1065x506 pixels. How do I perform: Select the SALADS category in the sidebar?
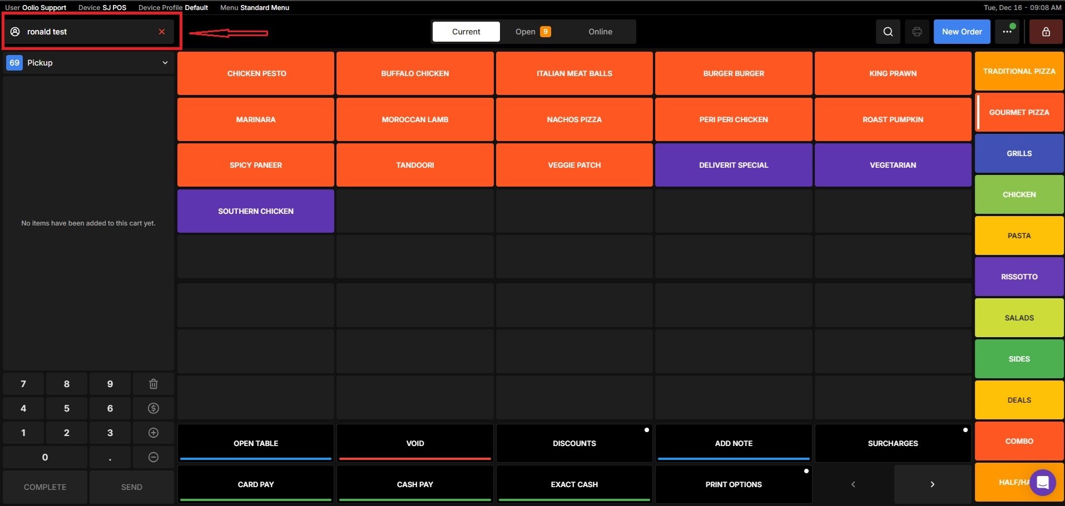tap(1018, 318)
